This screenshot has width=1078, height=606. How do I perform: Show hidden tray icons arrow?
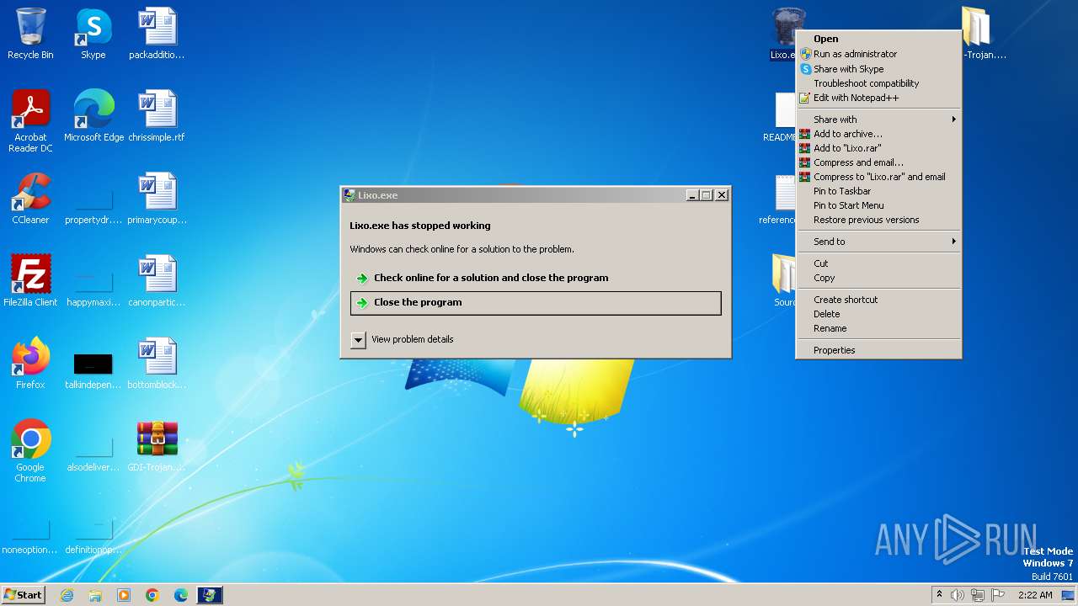point(940,595)
